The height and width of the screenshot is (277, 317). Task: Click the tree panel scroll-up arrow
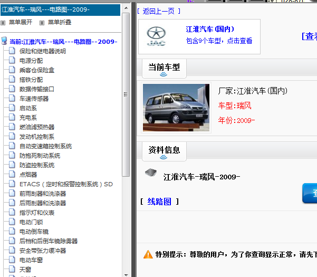pyautogui.click(x=126, y=8)
